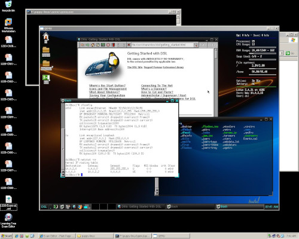Image resolution: width=299 pixels, height=239 pixels.
Task: Switch to the QEMU taskbar button
Action: [171, 236]
